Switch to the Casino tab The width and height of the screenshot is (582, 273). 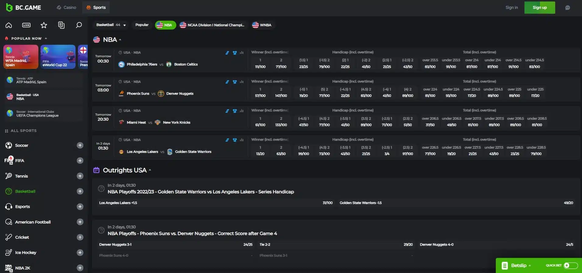[x=66, y=7]
